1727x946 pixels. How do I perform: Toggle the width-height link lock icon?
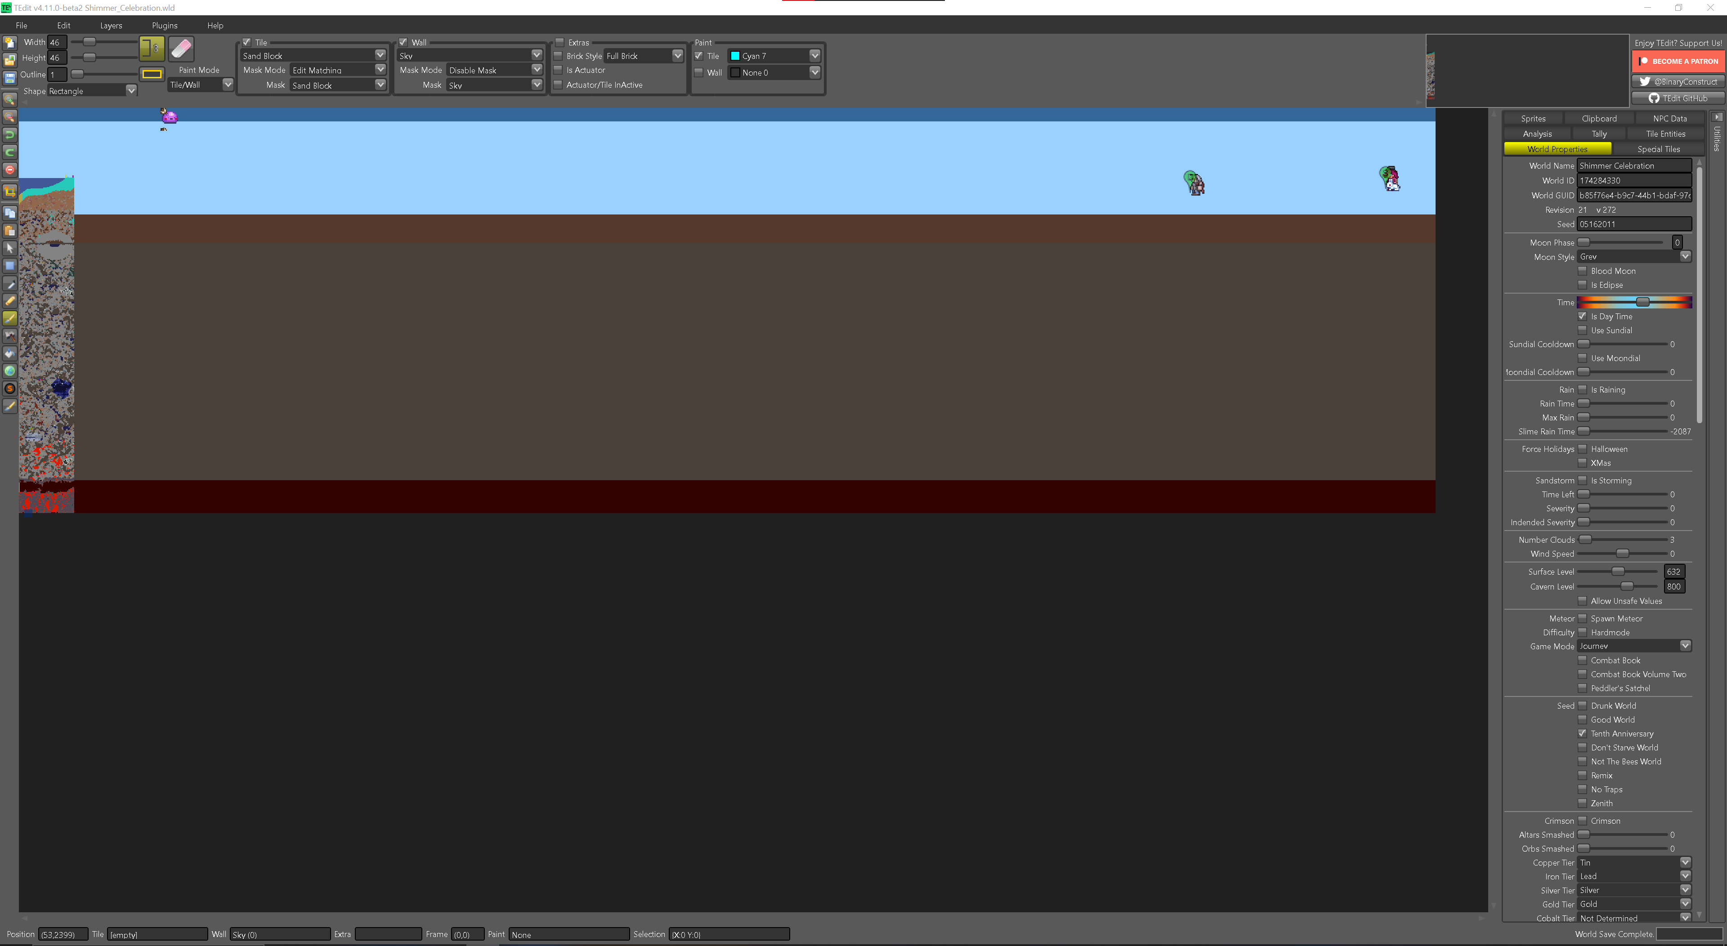click(152, 48)
